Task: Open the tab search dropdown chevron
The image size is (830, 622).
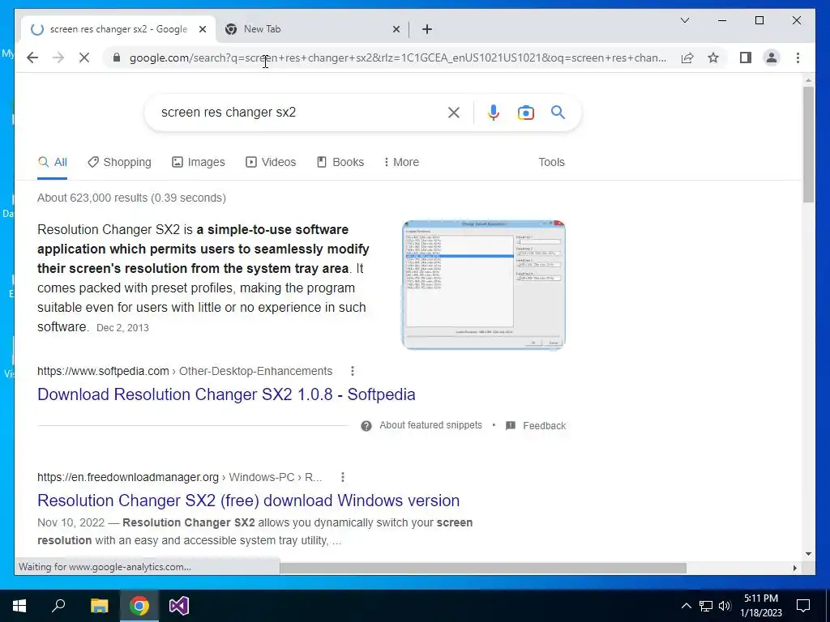Action: 684,20
